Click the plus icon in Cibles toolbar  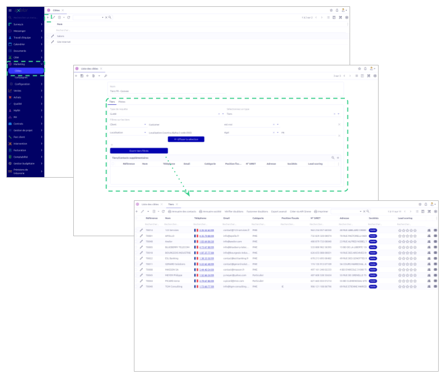click(47, 17)
